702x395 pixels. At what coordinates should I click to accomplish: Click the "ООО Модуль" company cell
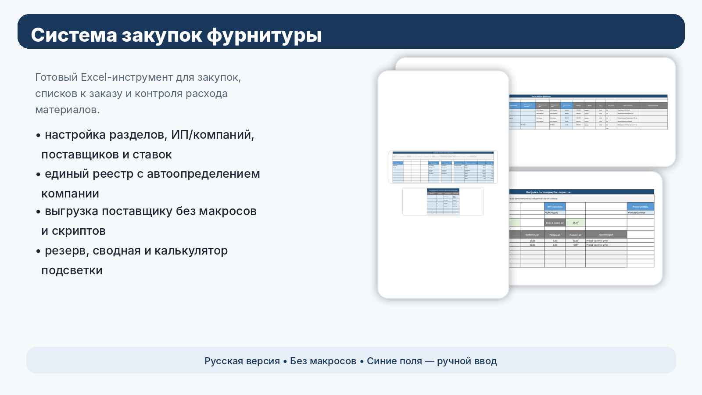pos(555,212)
